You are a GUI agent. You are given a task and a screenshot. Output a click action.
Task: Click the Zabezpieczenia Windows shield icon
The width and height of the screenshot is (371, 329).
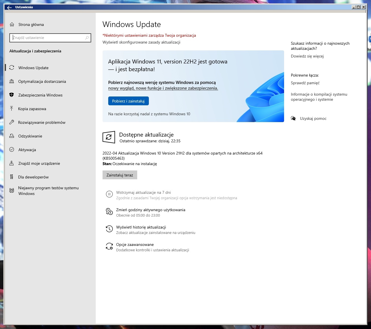point(12,95)
